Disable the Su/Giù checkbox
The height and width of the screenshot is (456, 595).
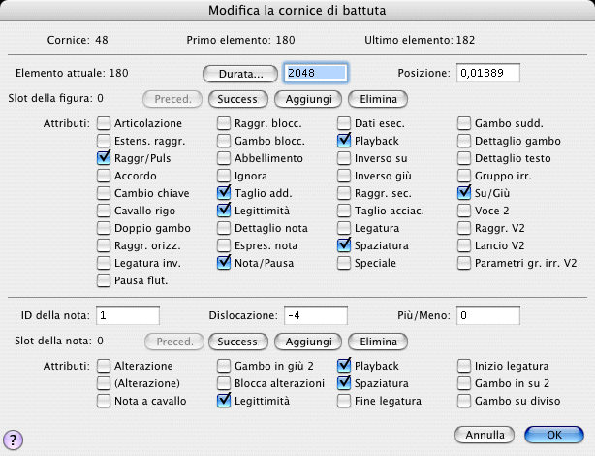tap(464, 193)
